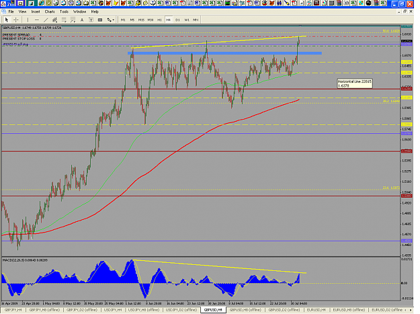
Task: Switch to GBPJPY,D2 (offline) chart tab
Action: 82,310
